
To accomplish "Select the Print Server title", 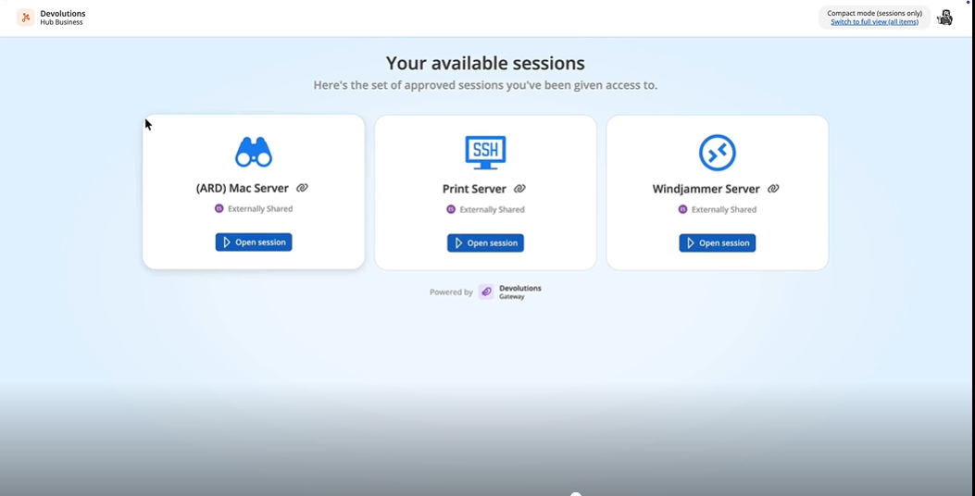I will pos(474,189).
